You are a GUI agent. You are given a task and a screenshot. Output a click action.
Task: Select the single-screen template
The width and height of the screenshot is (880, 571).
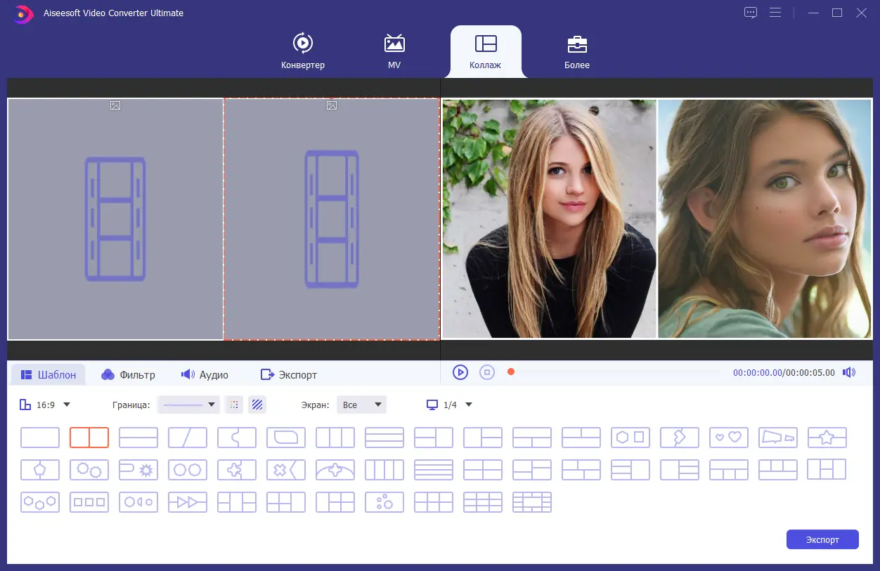(40, 438)
